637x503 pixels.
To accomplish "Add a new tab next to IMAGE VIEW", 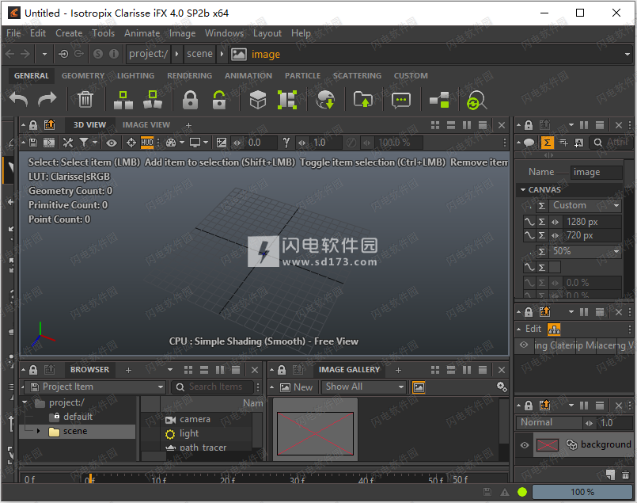I will (x=188, y=125).
